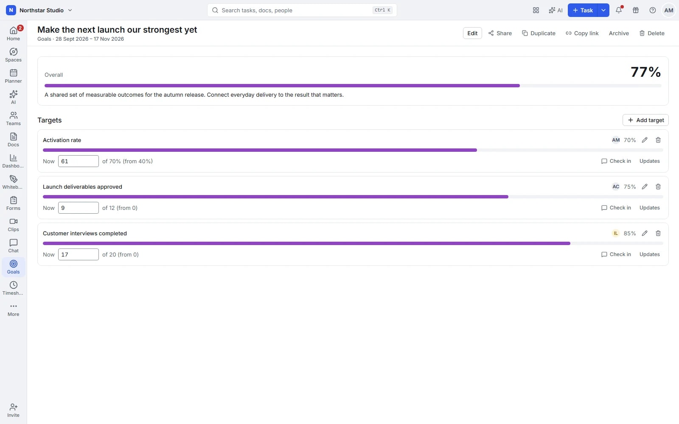Click the Activation rate progress bar
This screenshot has width=679, height=424.
pos(353,150)
